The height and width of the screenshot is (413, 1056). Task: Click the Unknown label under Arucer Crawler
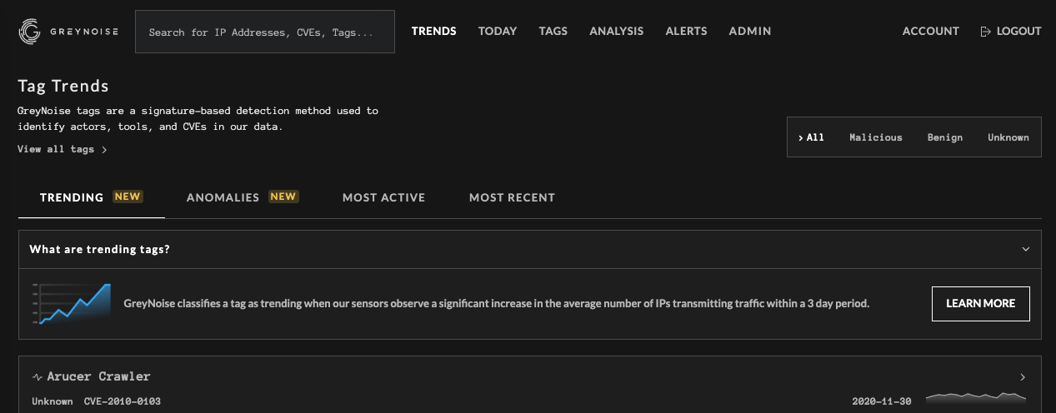click(53, 402)
